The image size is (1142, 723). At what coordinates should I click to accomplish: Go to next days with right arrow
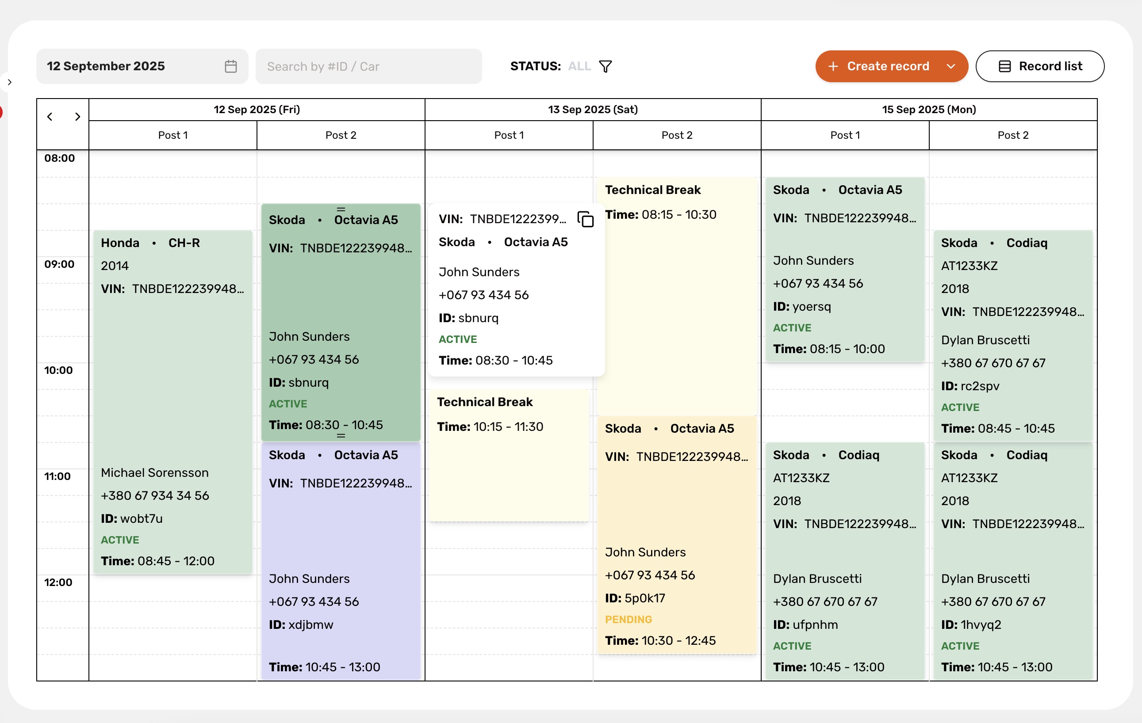pyautogui.click(x=77, y=117)
